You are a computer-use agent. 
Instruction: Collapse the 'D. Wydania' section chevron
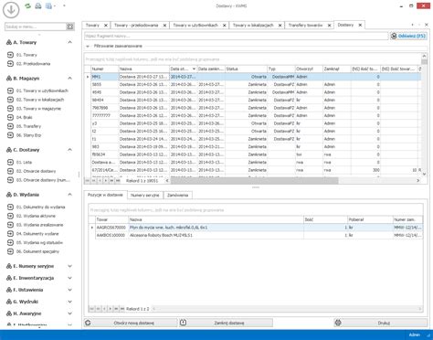70,195
